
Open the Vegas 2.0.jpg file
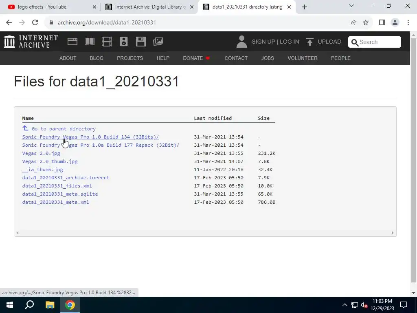tap(41, 153)
